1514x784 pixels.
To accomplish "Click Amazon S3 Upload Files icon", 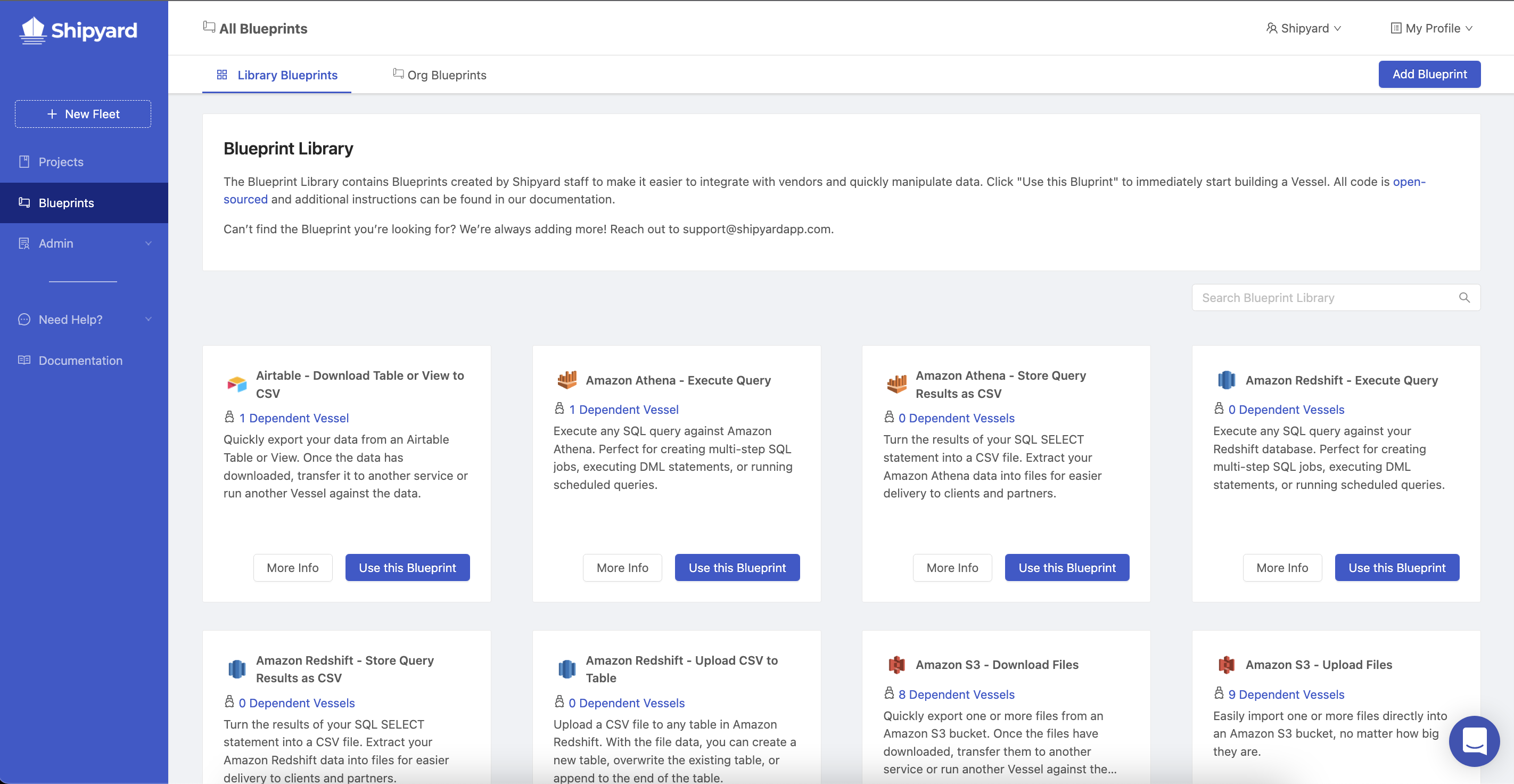I will point(1227,665).
